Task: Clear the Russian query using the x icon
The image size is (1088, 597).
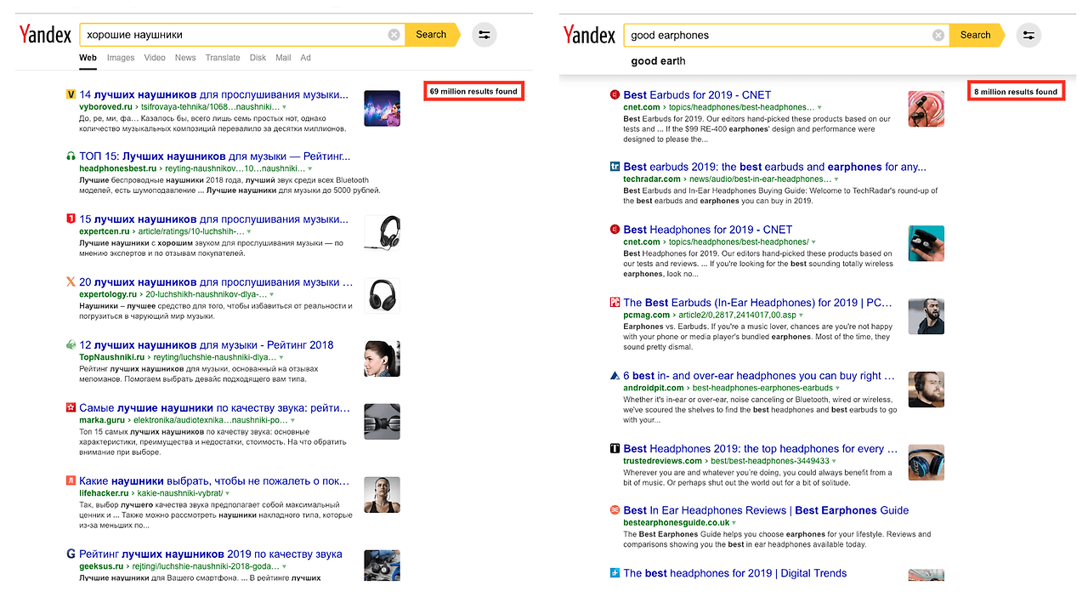Action: [394, 34]
